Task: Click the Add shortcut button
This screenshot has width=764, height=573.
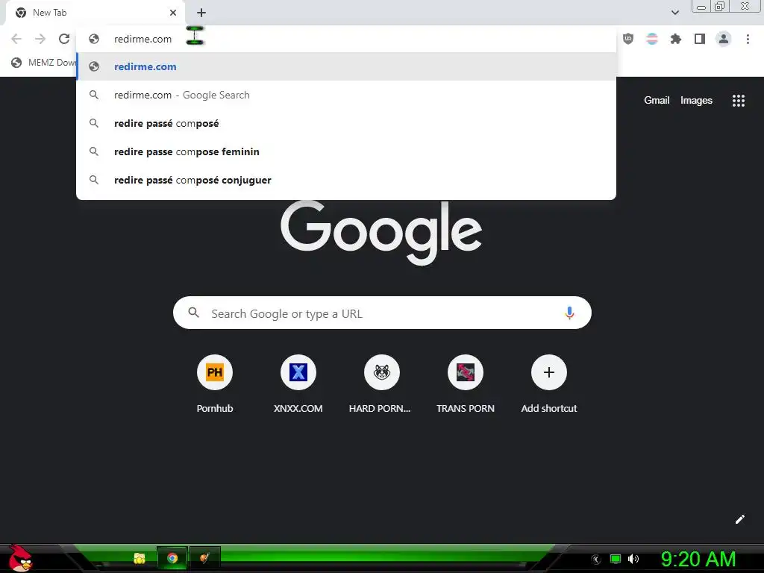Action: 549,384
